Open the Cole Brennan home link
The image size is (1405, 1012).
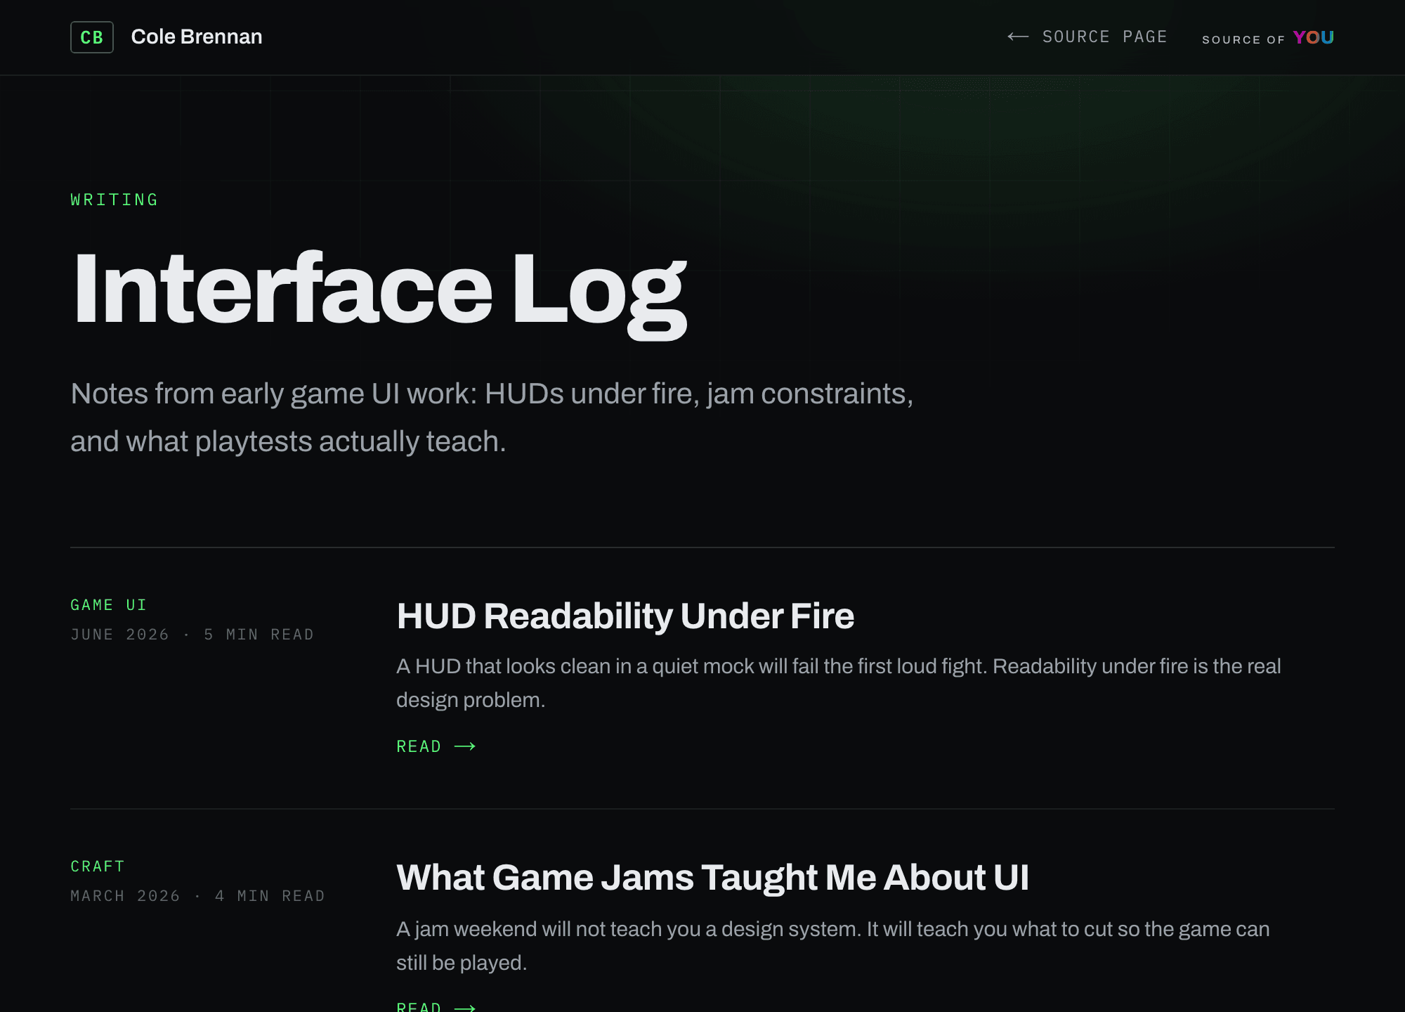click(197, 37)
